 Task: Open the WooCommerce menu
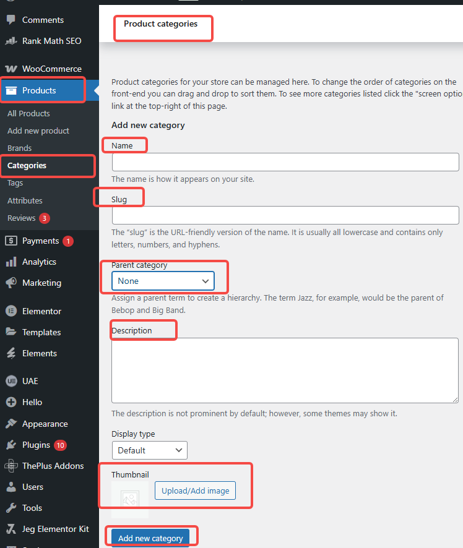52,69
